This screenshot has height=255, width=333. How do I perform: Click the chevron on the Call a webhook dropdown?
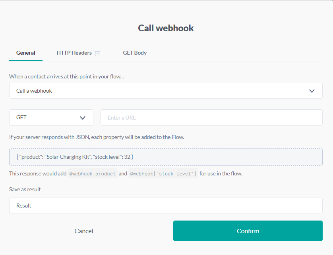[312, 91]
